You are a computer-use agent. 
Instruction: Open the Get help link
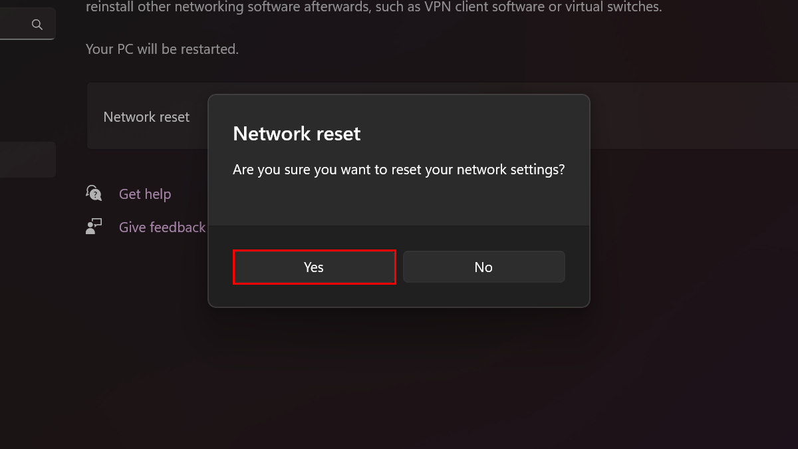pyautogui.click(x=145, y=194)
